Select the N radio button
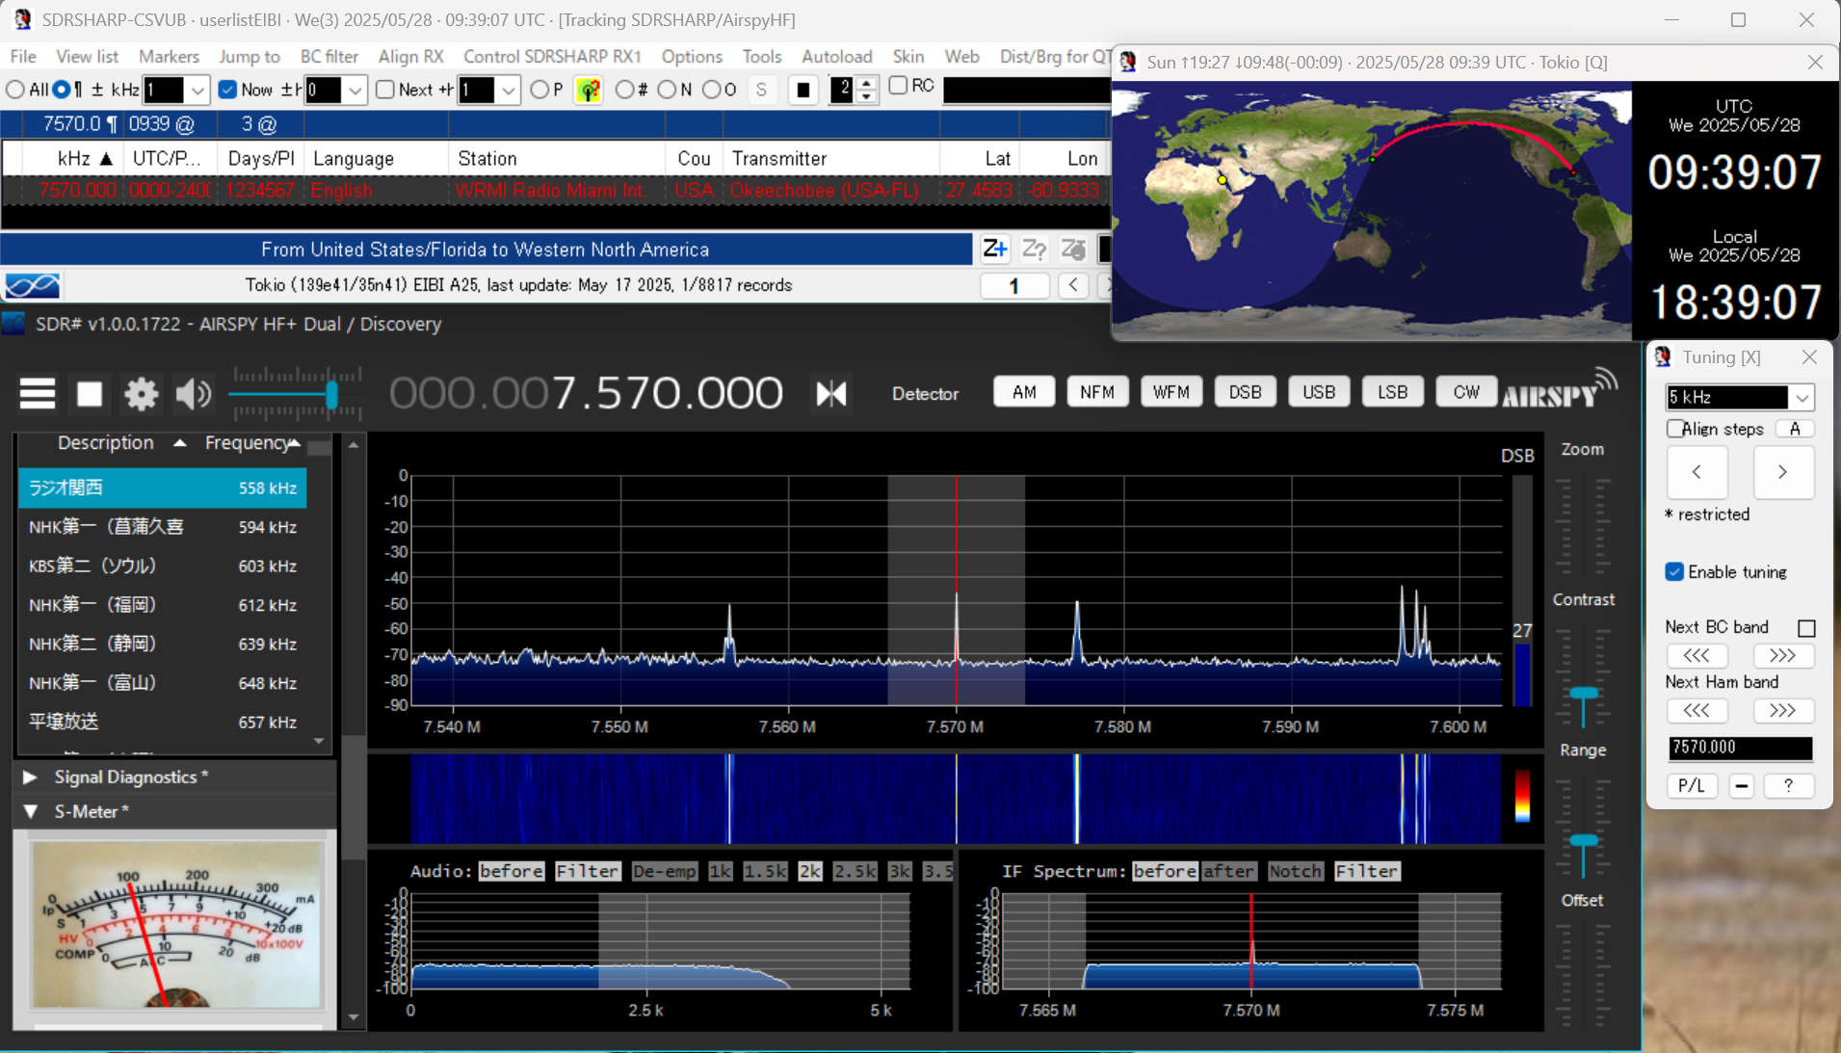Viewport: 1841px width, 1053px height. 667,90
